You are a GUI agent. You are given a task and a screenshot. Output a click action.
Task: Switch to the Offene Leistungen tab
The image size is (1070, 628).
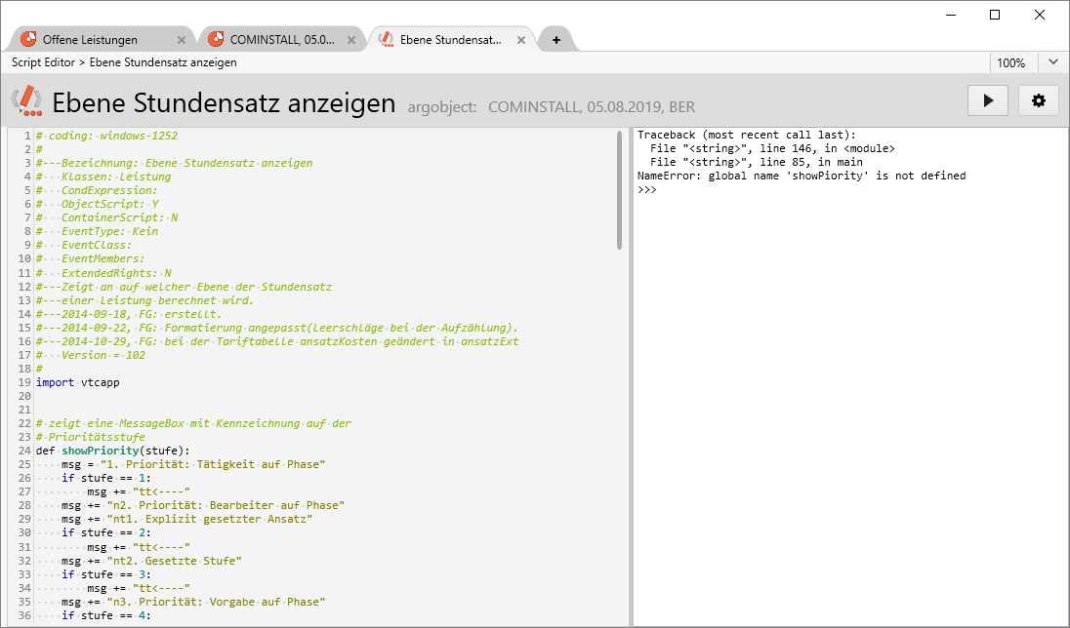point(90,40)
